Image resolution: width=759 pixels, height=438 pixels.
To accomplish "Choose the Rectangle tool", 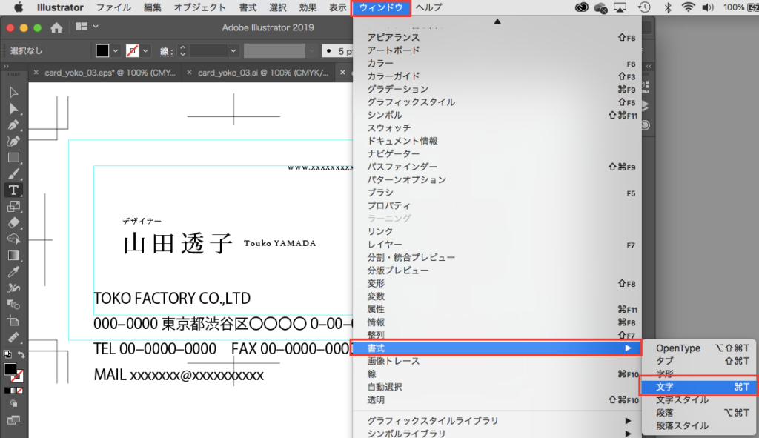I will click(x=13, y=158).
